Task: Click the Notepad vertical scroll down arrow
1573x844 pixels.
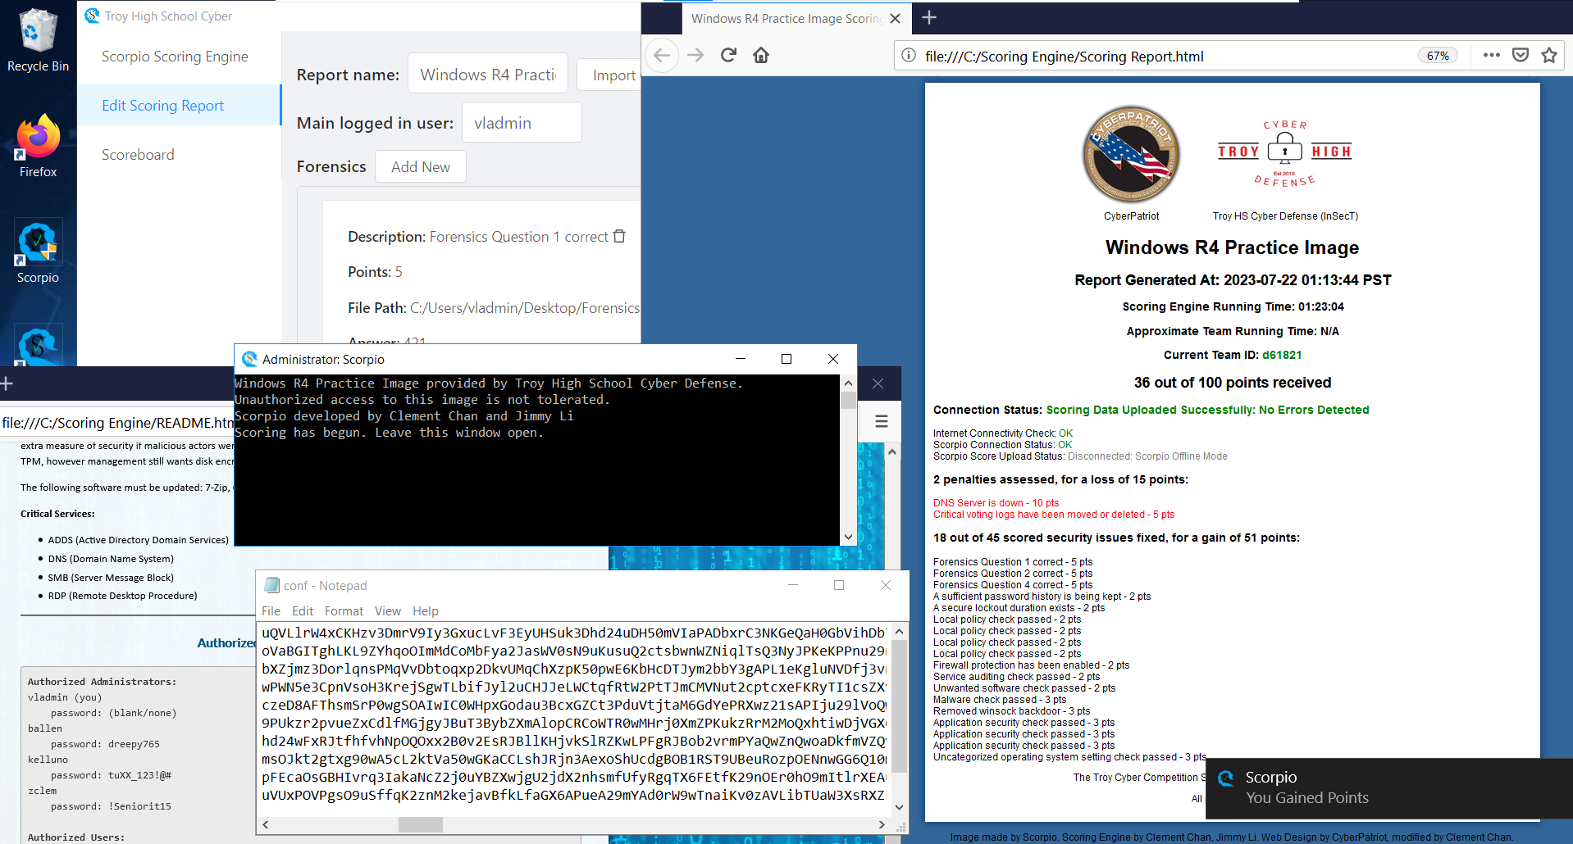Action: tap(899, 807)
